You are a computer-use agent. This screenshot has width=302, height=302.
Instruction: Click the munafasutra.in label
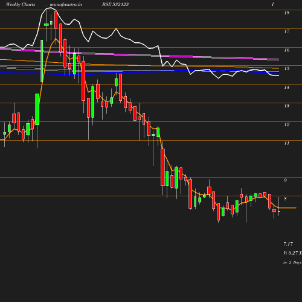pos(66,4)
